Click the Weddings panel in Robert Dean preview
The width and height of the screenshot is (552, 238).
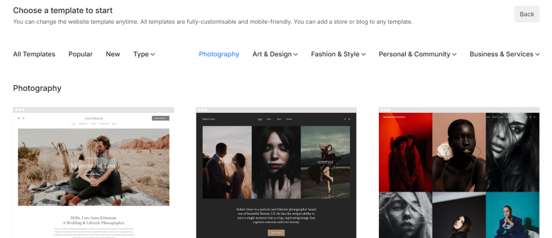coord(227,162)
